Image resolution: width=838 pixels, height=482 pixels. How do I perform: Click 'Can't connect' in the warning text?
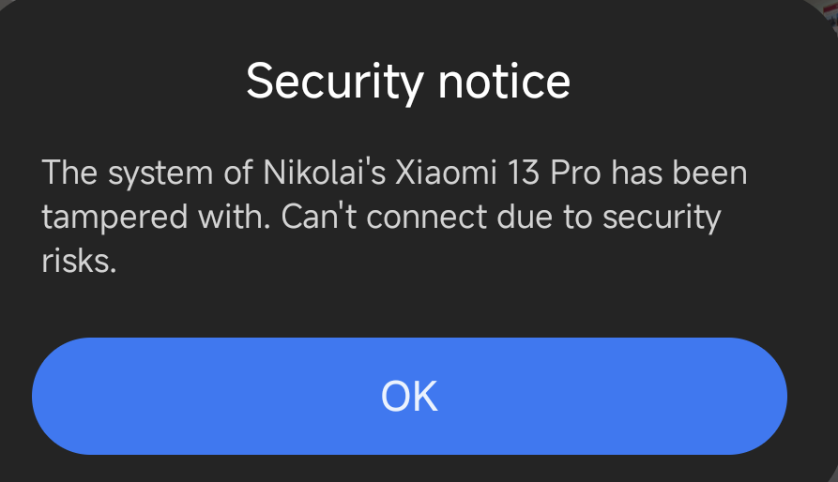tap(384, 217)
